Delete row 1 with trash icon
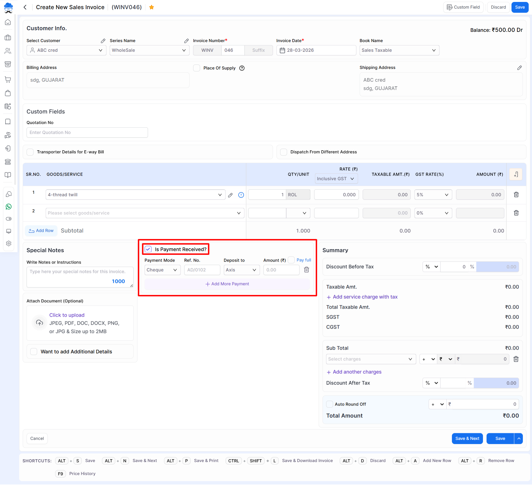532x485 pixels. (x=516, y=195)
